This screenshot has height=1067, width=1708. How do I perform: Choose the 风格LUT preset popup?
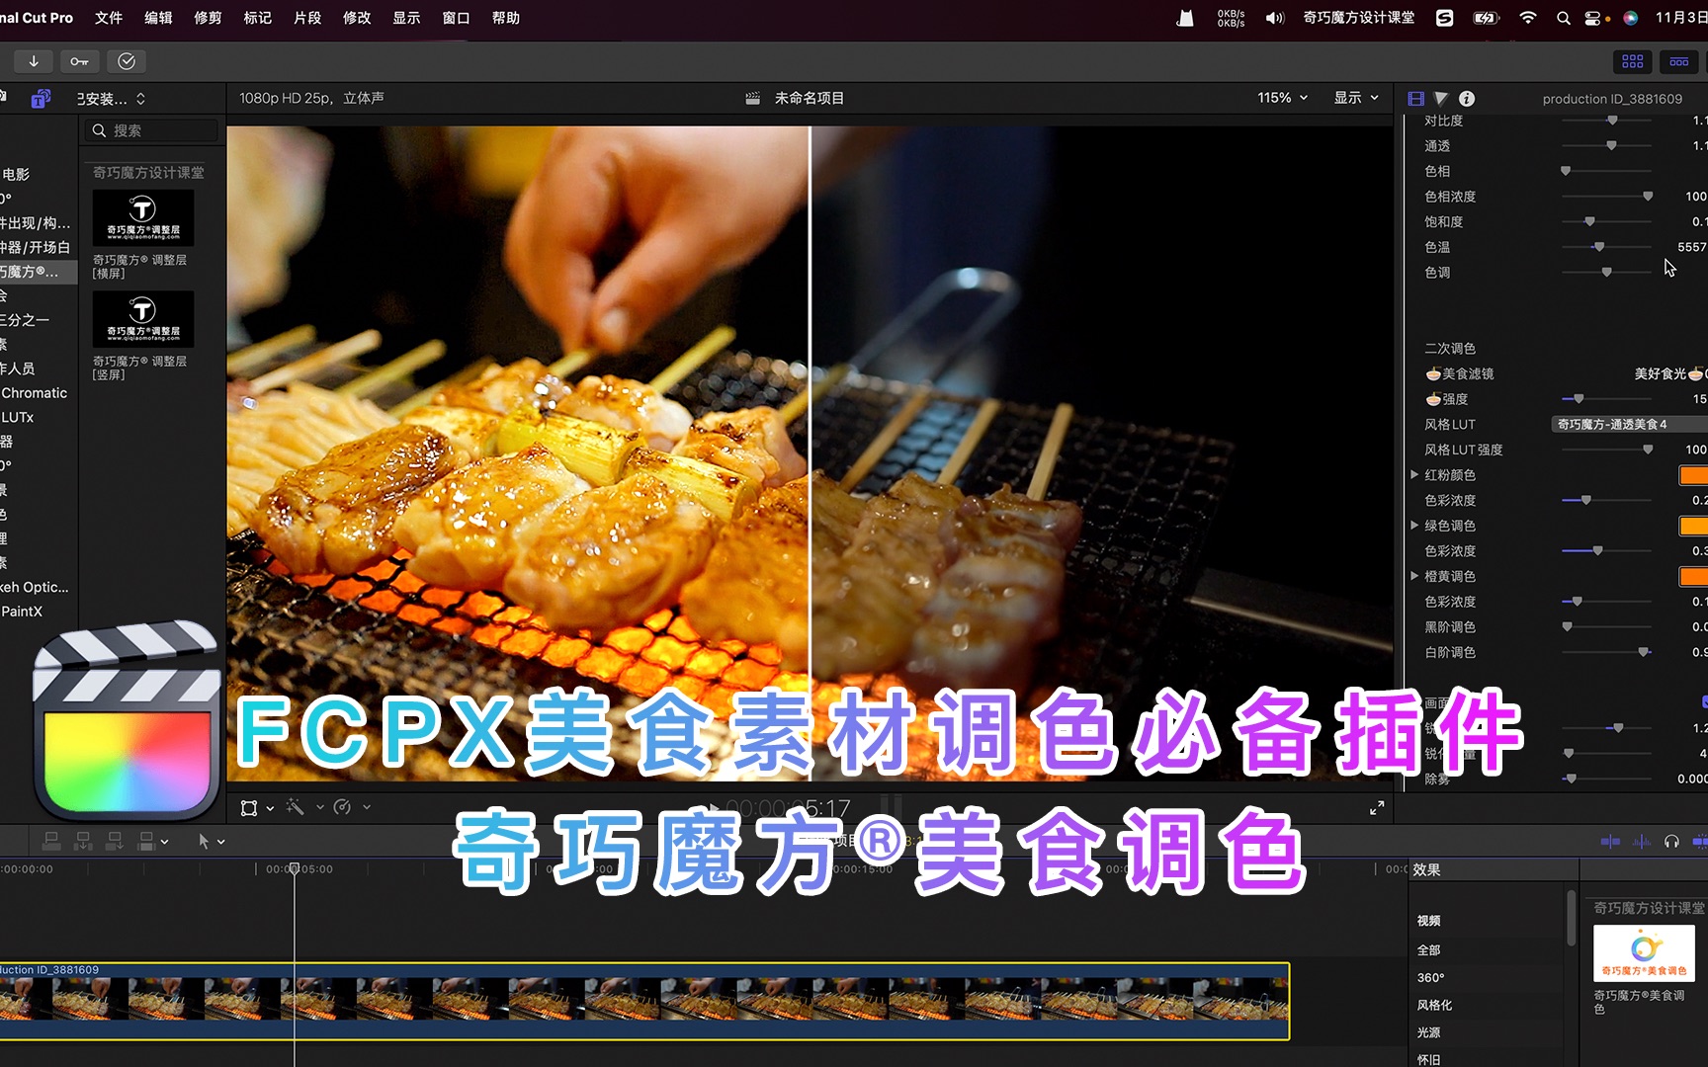pos(1630,424)
